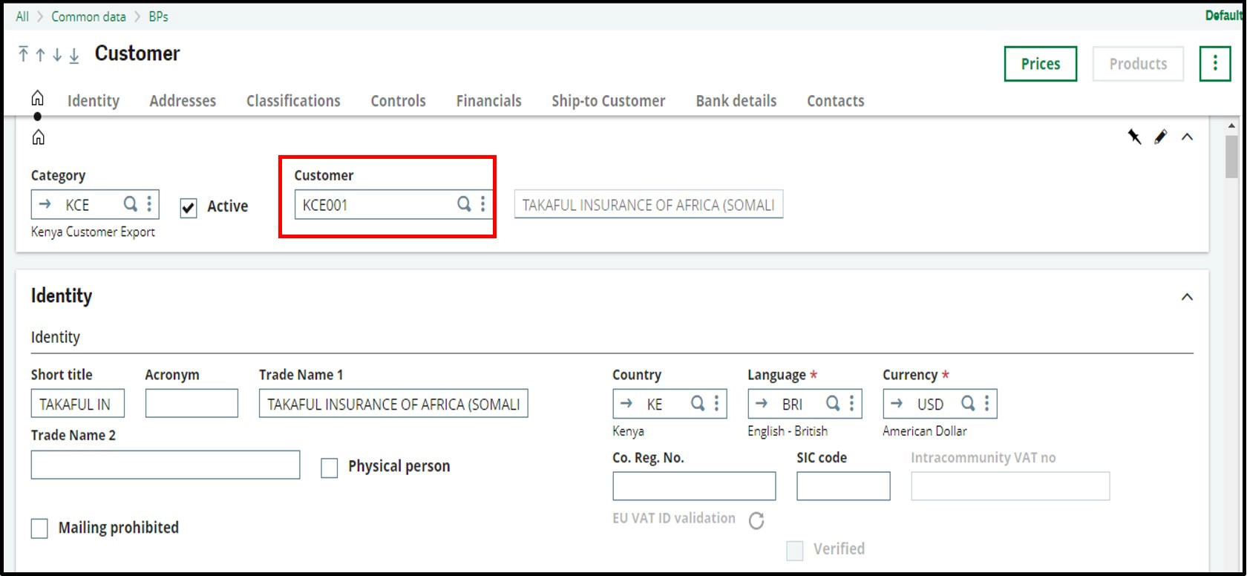The height and width of the screenshot is (576, 1247).
Task: Search Category field magnifier icon
Action: [x=130, y=204]
